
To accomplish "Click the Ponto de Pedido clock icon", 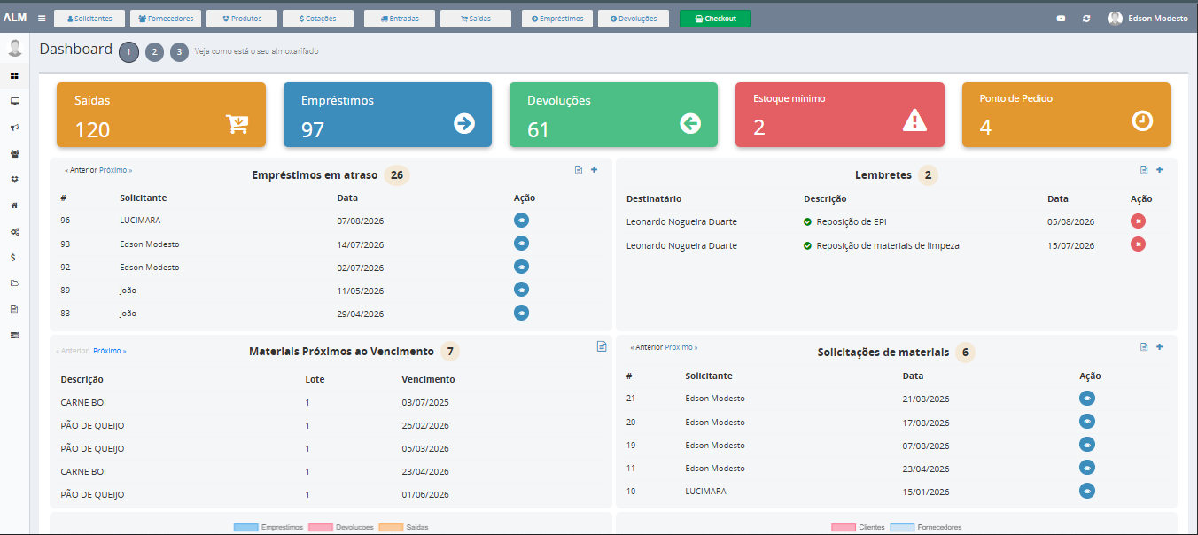I will 1143,120.
